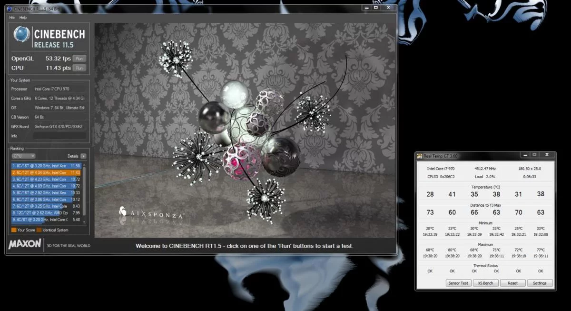
Task: Click the TJ Max distance value 73
Action: pyautogui.click(x=430, y=212)
